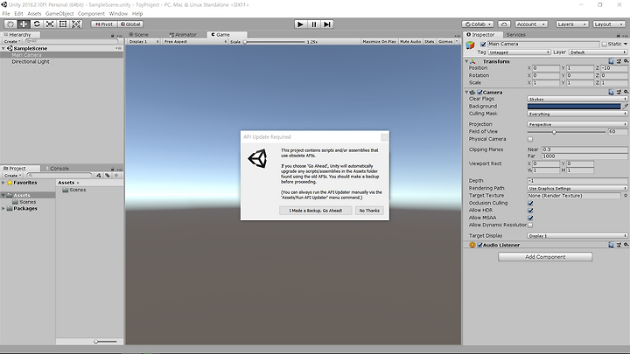The width and height of the screenshot is (630, 354).
Task: Click the Hierarchy search field
Action: (x=72, y=41)
